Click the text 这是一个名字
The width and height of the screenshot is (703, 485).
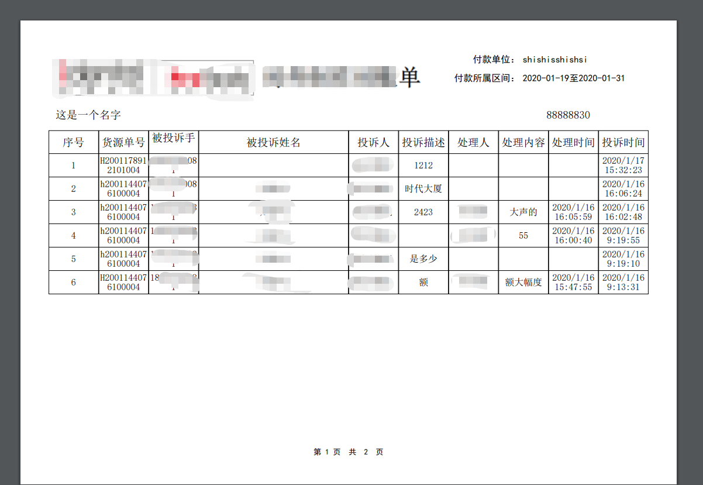pyautogui.click(x=88, y=115)
